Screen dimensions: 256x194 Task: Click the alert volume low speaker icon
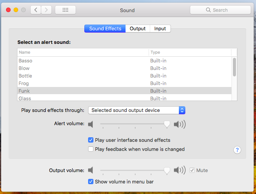(90, 124)
